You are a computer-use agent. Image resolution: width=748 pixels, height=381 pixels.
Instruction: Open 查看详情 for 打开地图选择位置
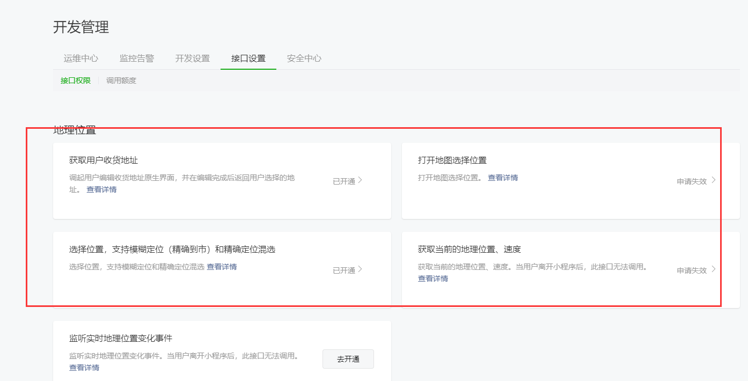point(503,177)
